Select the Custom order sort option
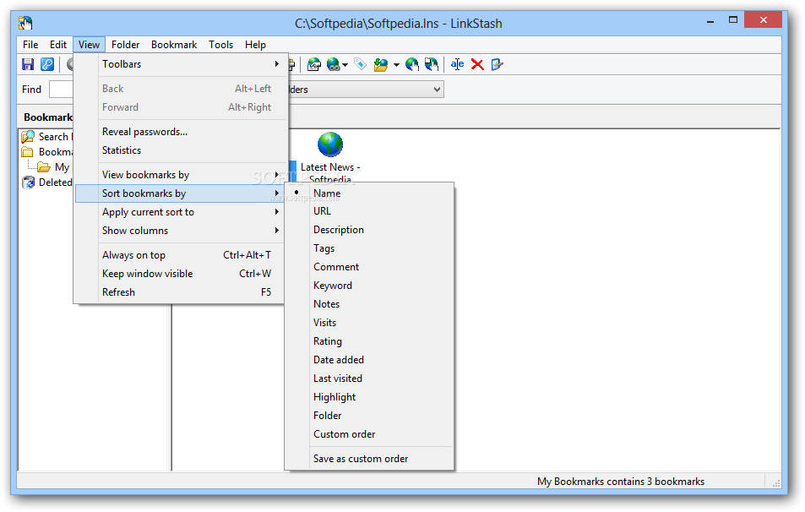 point(369,434)
